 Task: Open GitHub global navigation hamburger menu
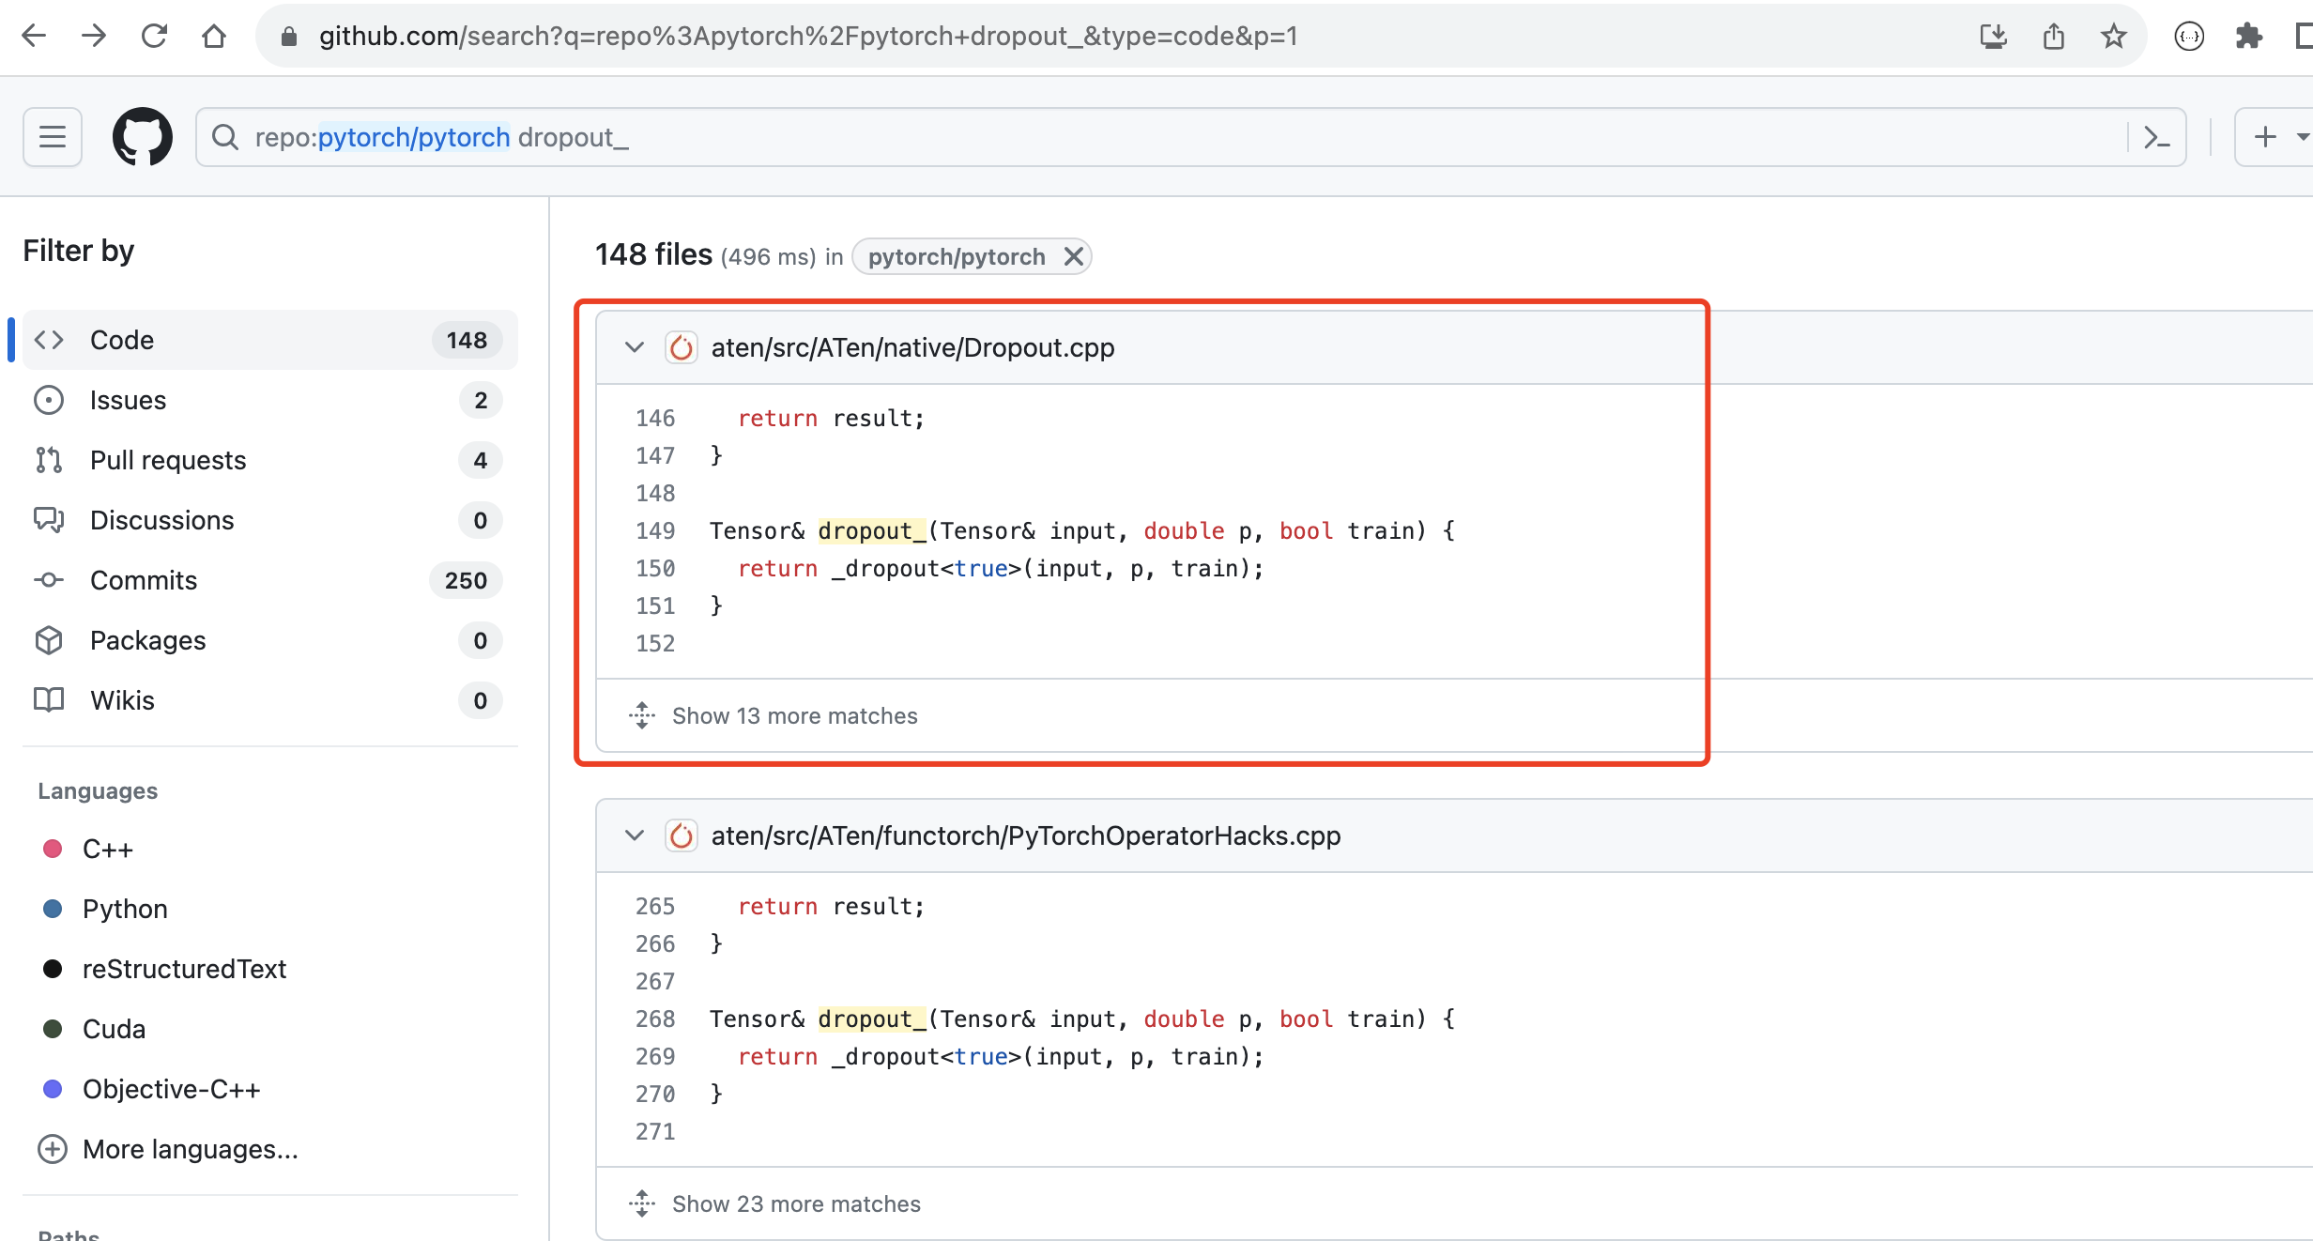[x=53, y=137]
